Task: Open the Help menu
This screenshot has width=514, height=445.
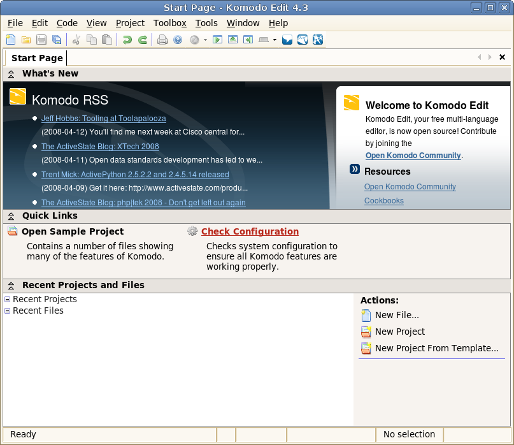Action: tap(278, 23)
